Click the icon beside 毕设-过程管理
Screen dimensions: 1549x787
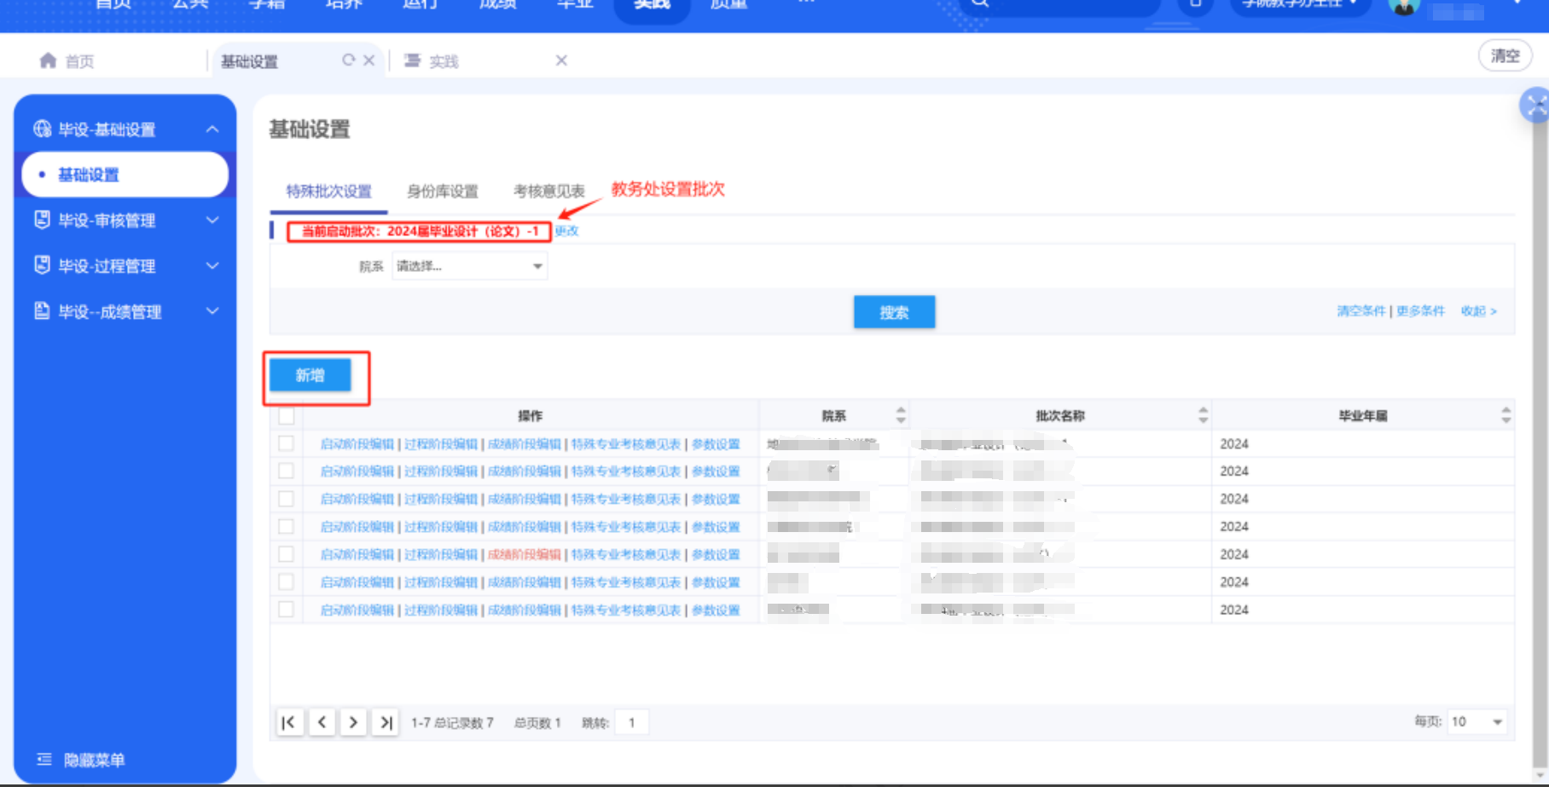(42, 265)
